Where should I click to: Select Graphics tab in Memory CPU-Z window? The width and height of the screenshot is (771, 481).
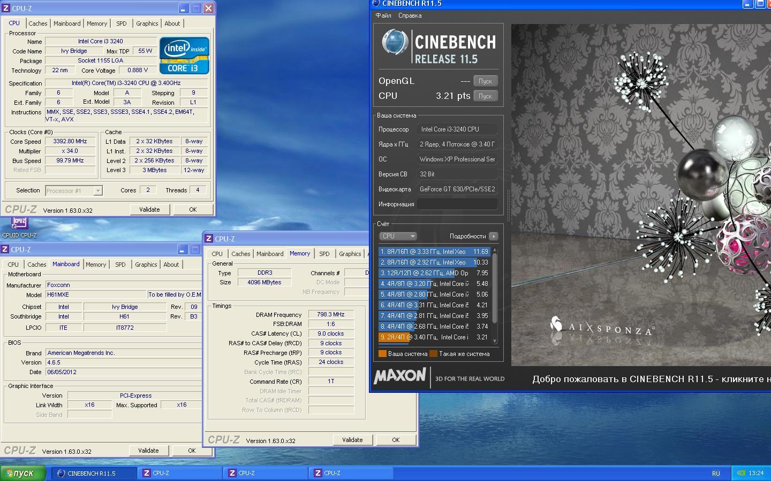(350, 254)
